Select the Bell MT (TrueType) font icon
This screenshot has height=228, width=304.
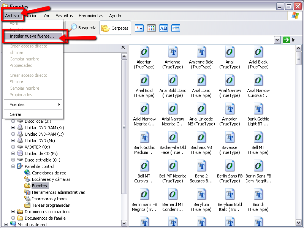[258, 137]
